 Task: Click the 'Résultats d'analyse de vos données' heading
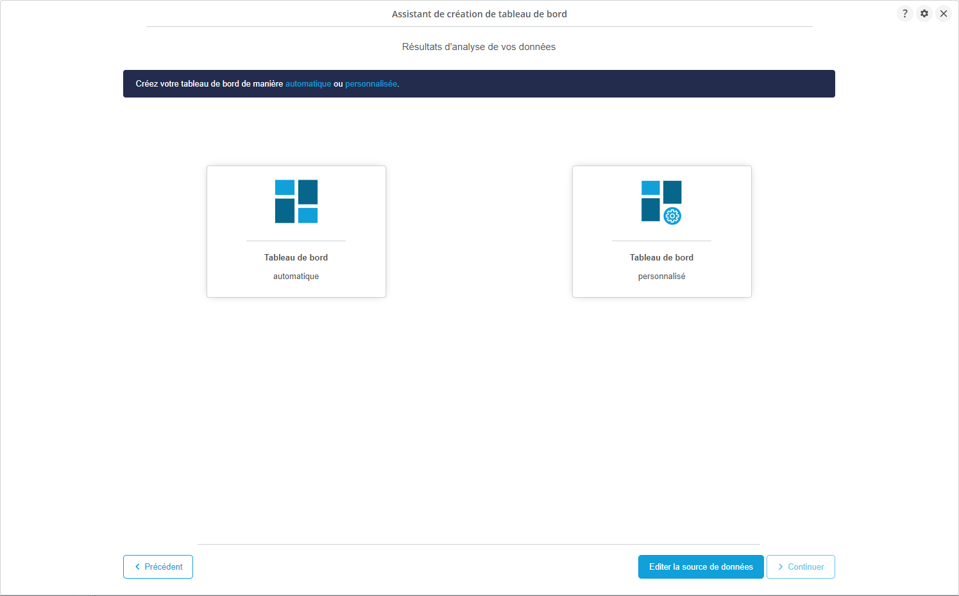pos(479,47)
